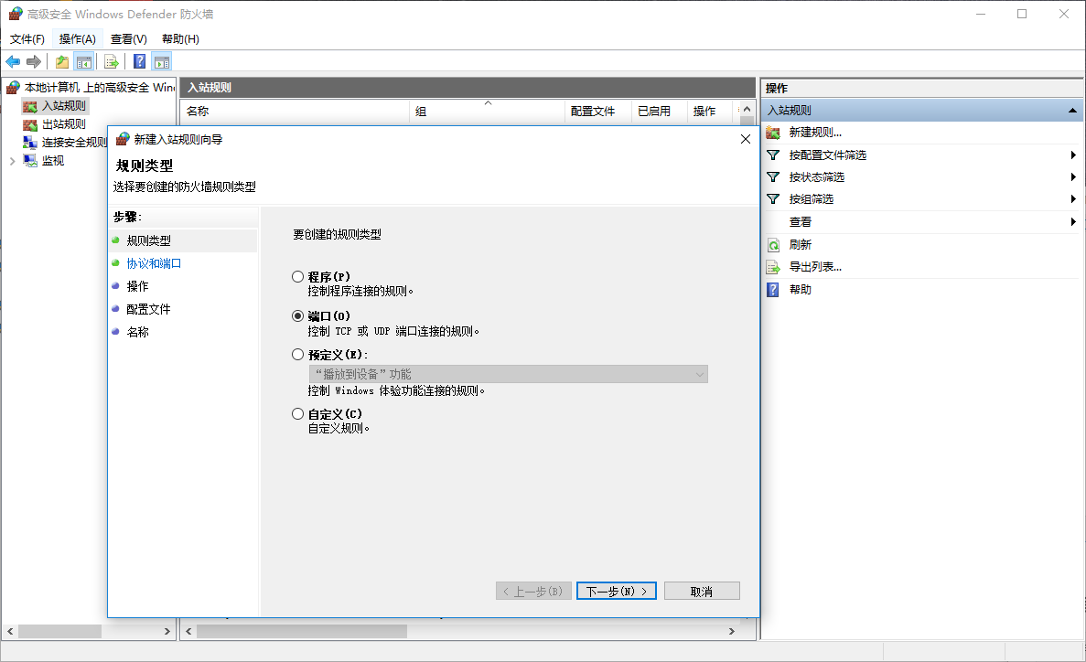Sort the rules list by the 组 column header
This screenshot has width=1086, height=662.
[x=488, y=112]
